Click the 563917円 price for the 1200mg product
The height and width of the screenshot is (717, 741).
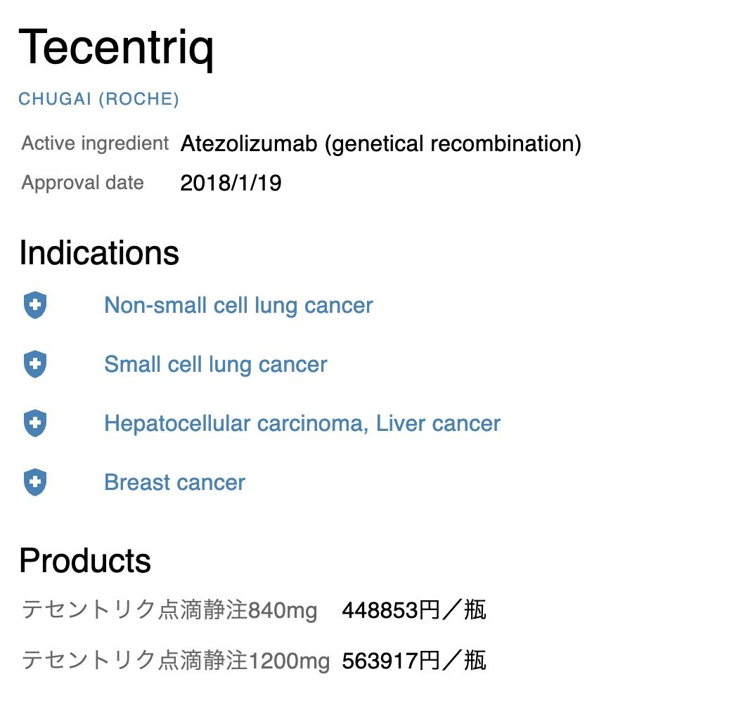tap(413, 661)
